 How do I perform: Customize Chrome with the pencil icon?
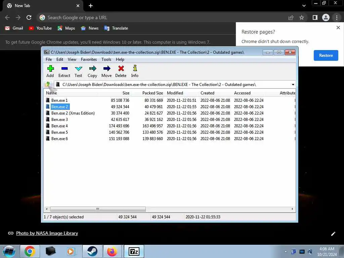pos(333,234)
